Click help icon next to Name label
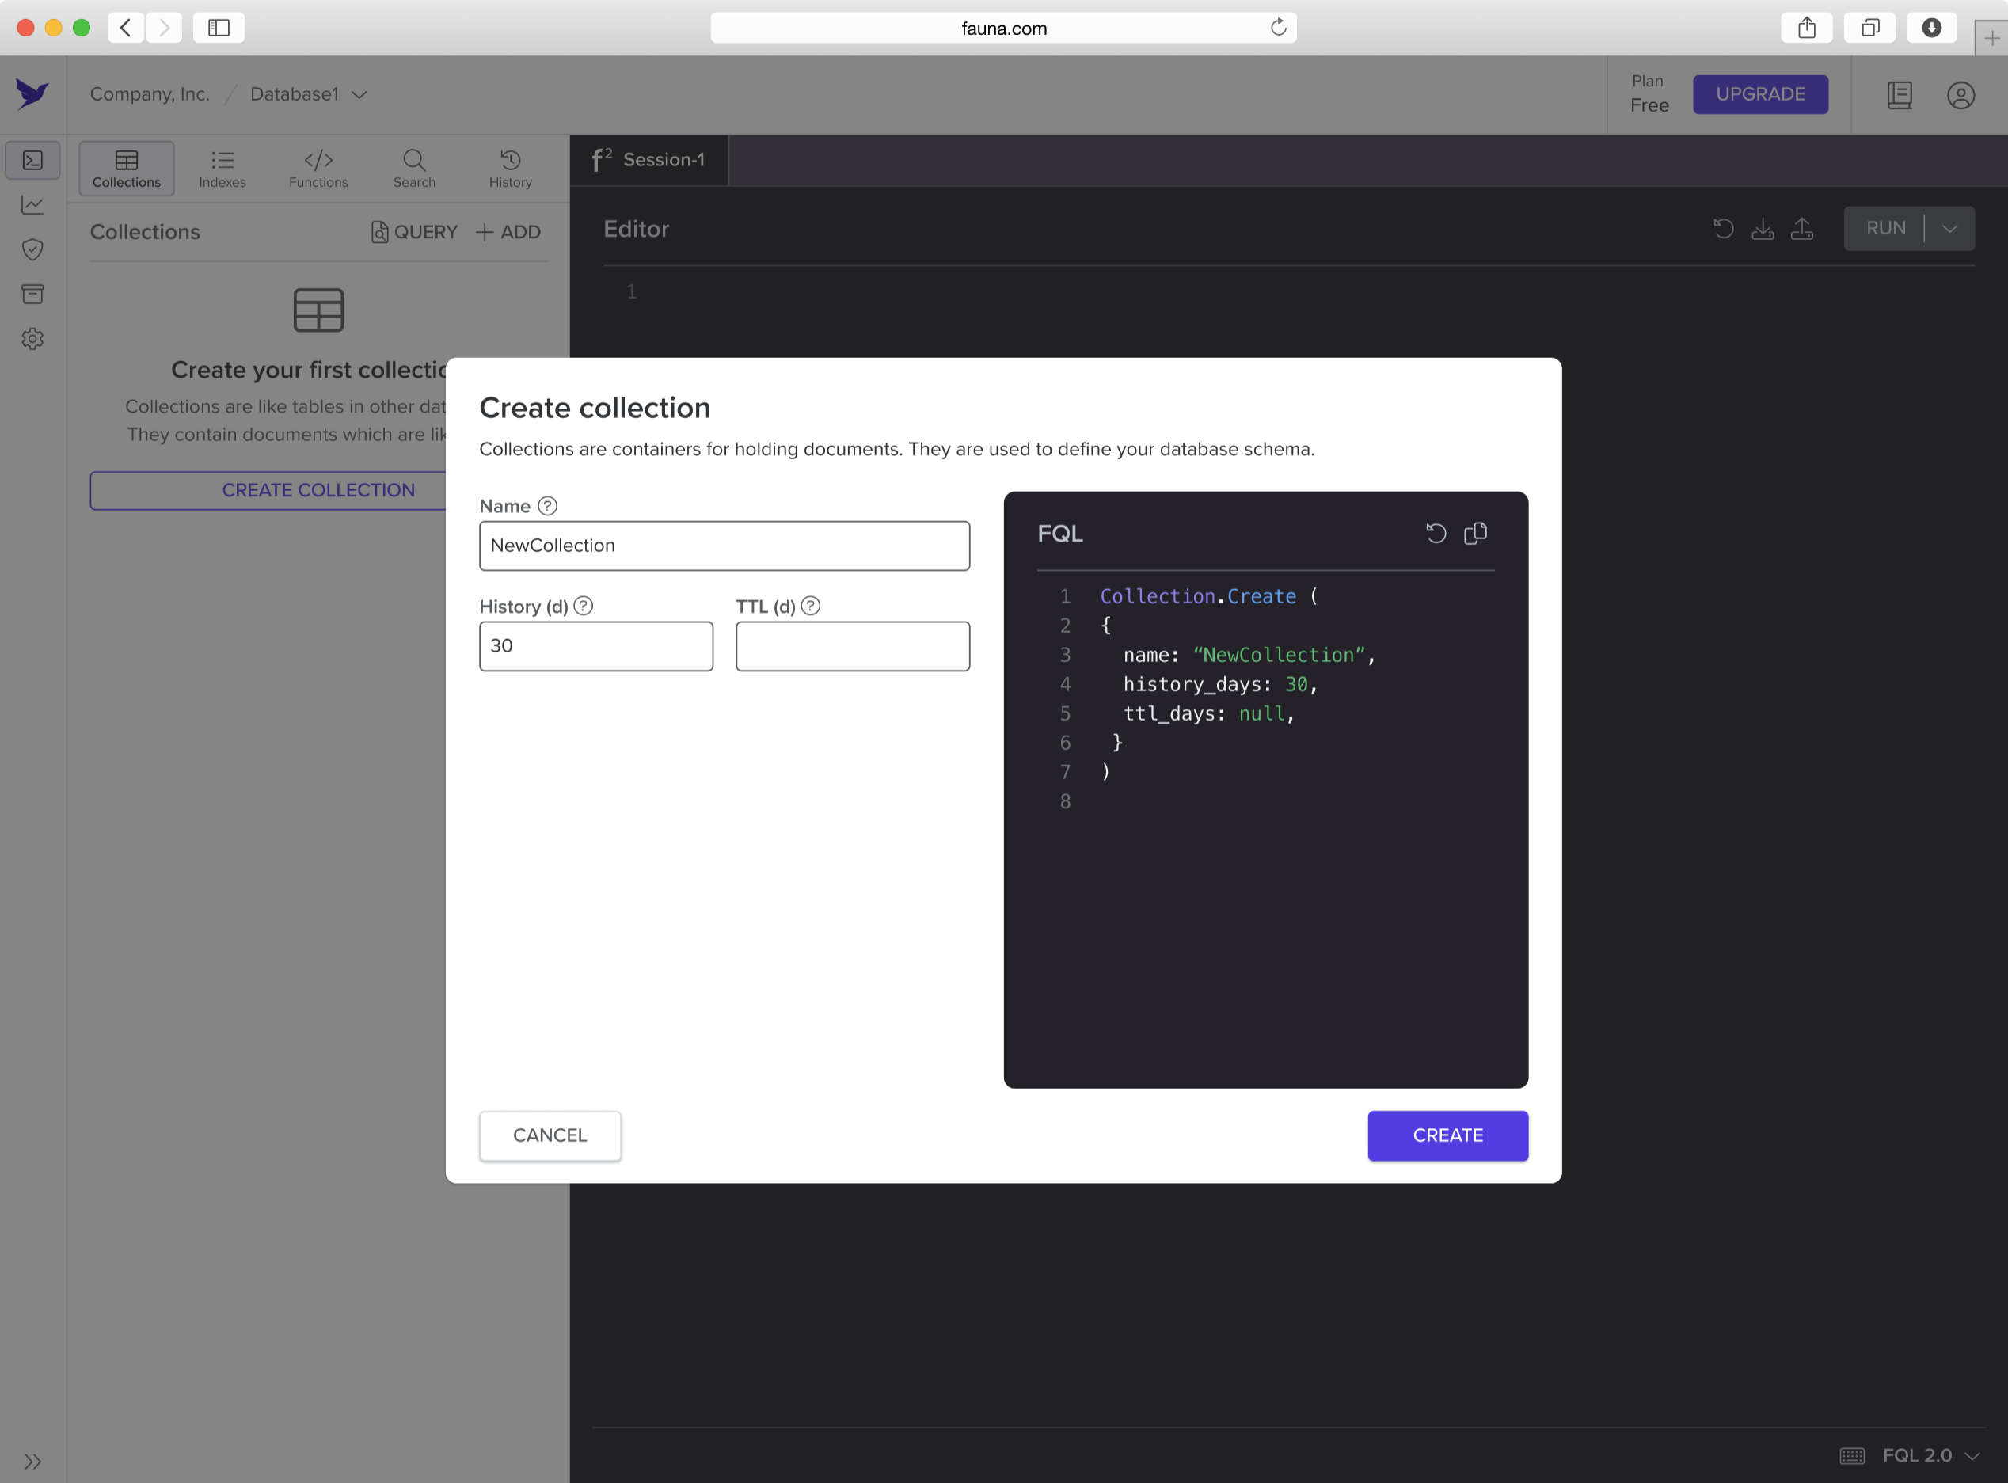This screenshot has height=1483, width=2008. point(548,506)
